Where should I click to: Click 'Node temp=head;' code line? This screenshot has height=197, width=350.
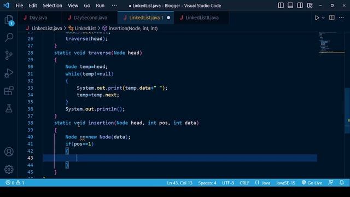click(86, 67)
